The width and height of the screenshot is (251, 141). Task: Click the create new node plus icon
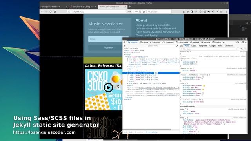(x=125, y=46)
